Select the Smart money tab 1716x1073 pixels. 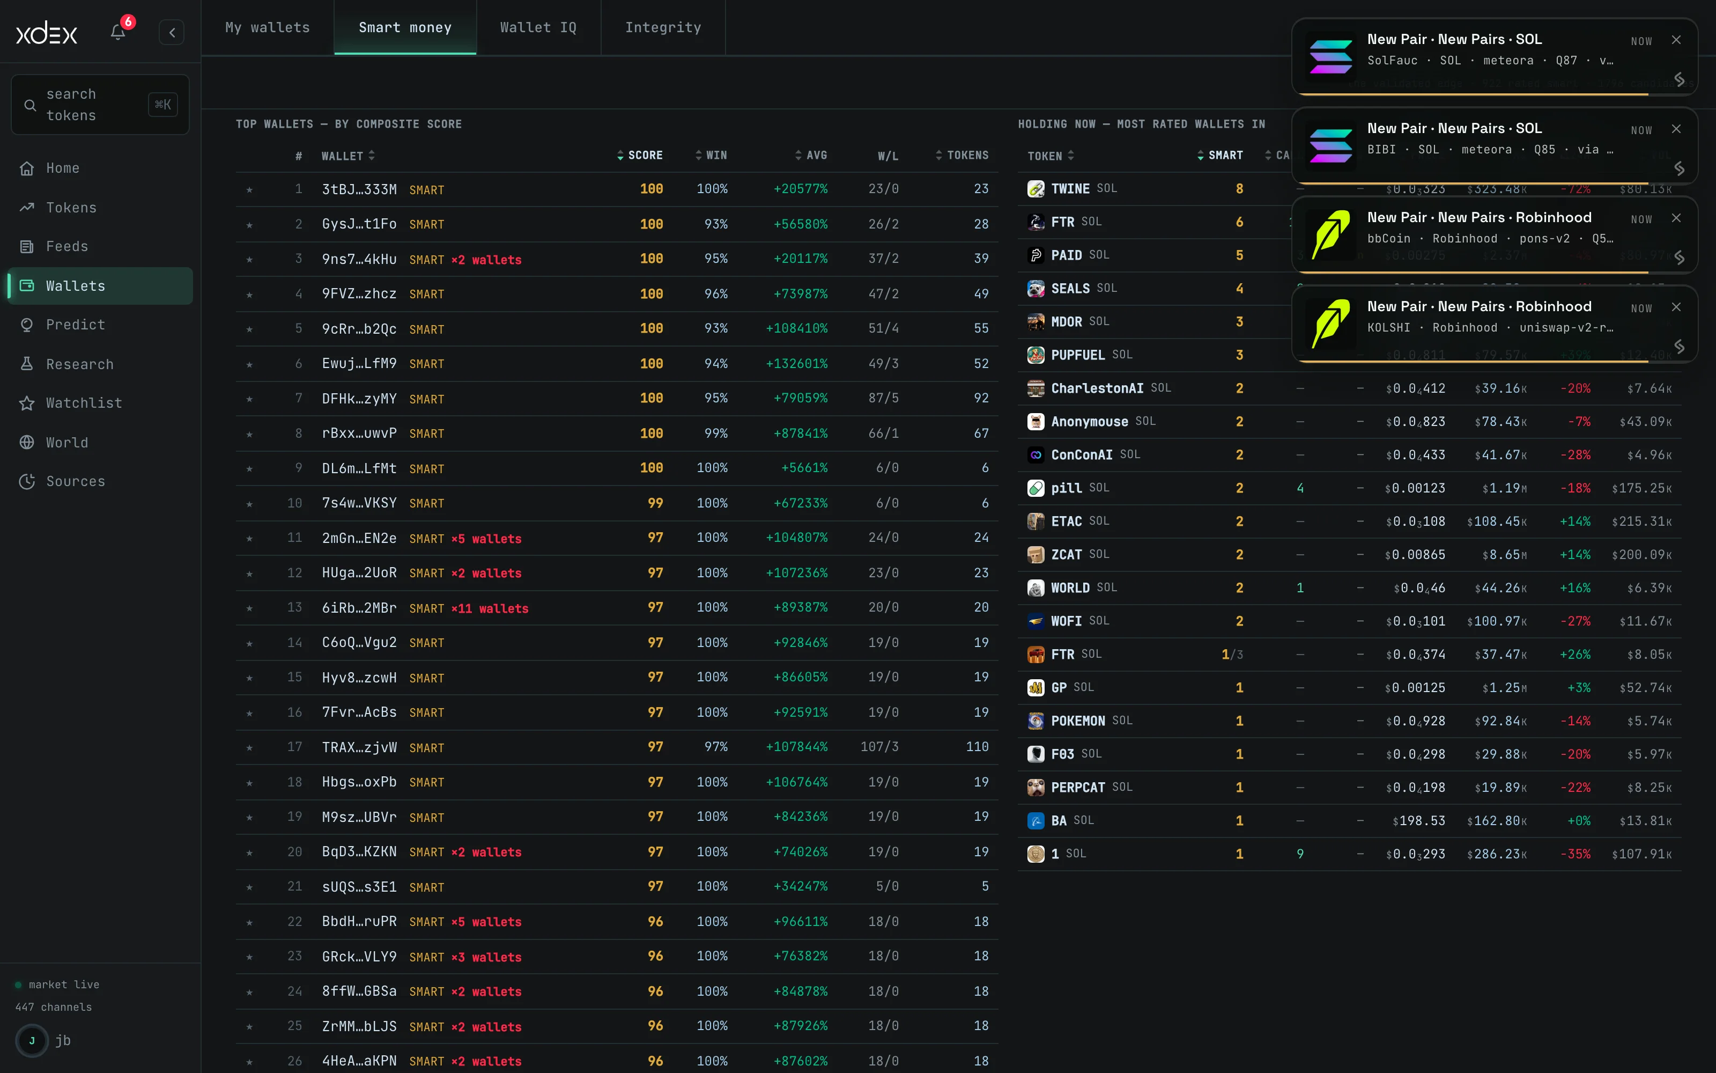coord(405,28)
